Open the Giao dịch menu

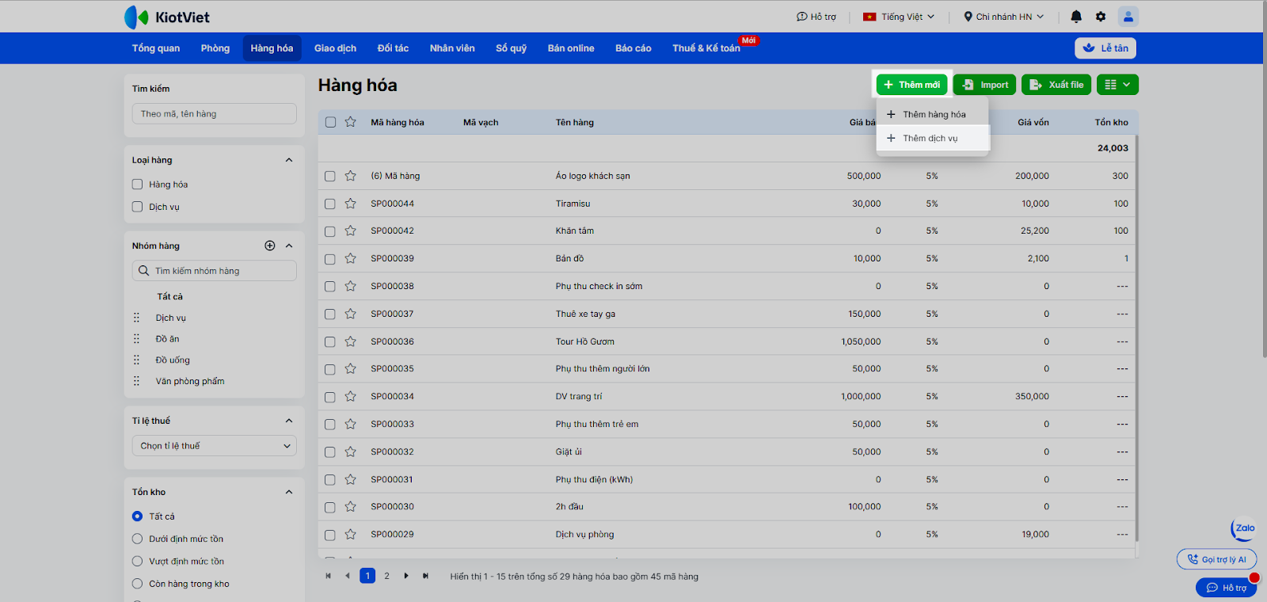click(335, 48)
